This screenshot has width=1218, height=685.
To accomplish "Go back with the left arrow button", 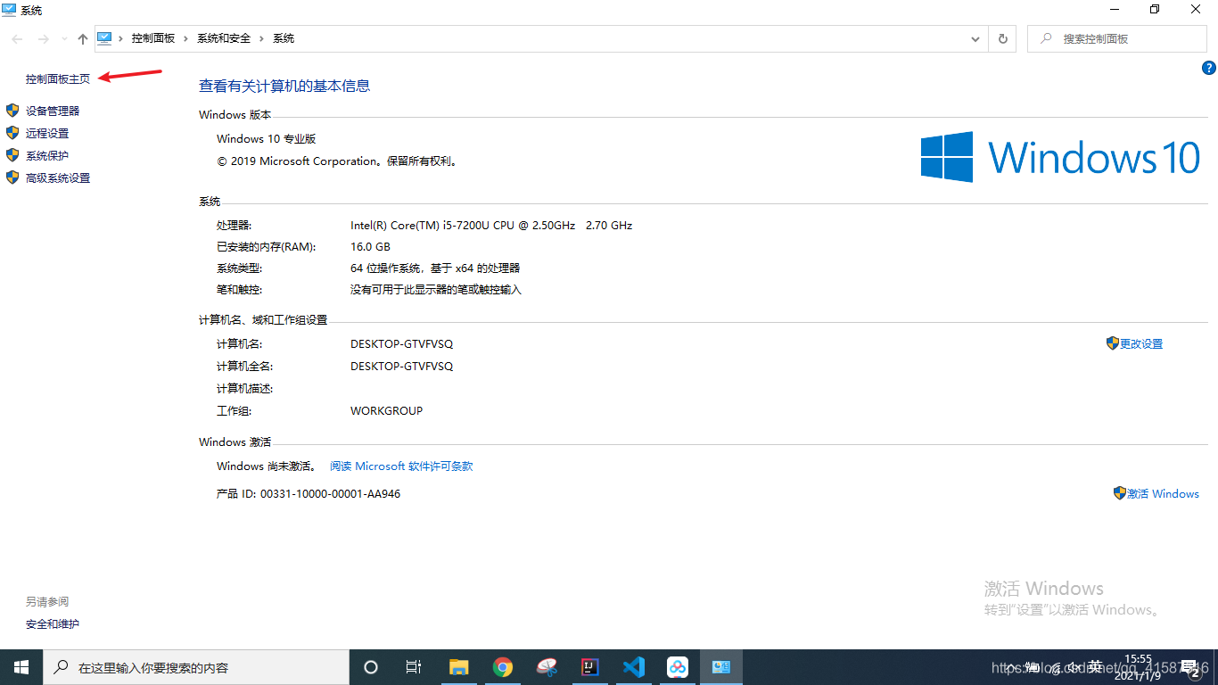I will tap(18, 39).
